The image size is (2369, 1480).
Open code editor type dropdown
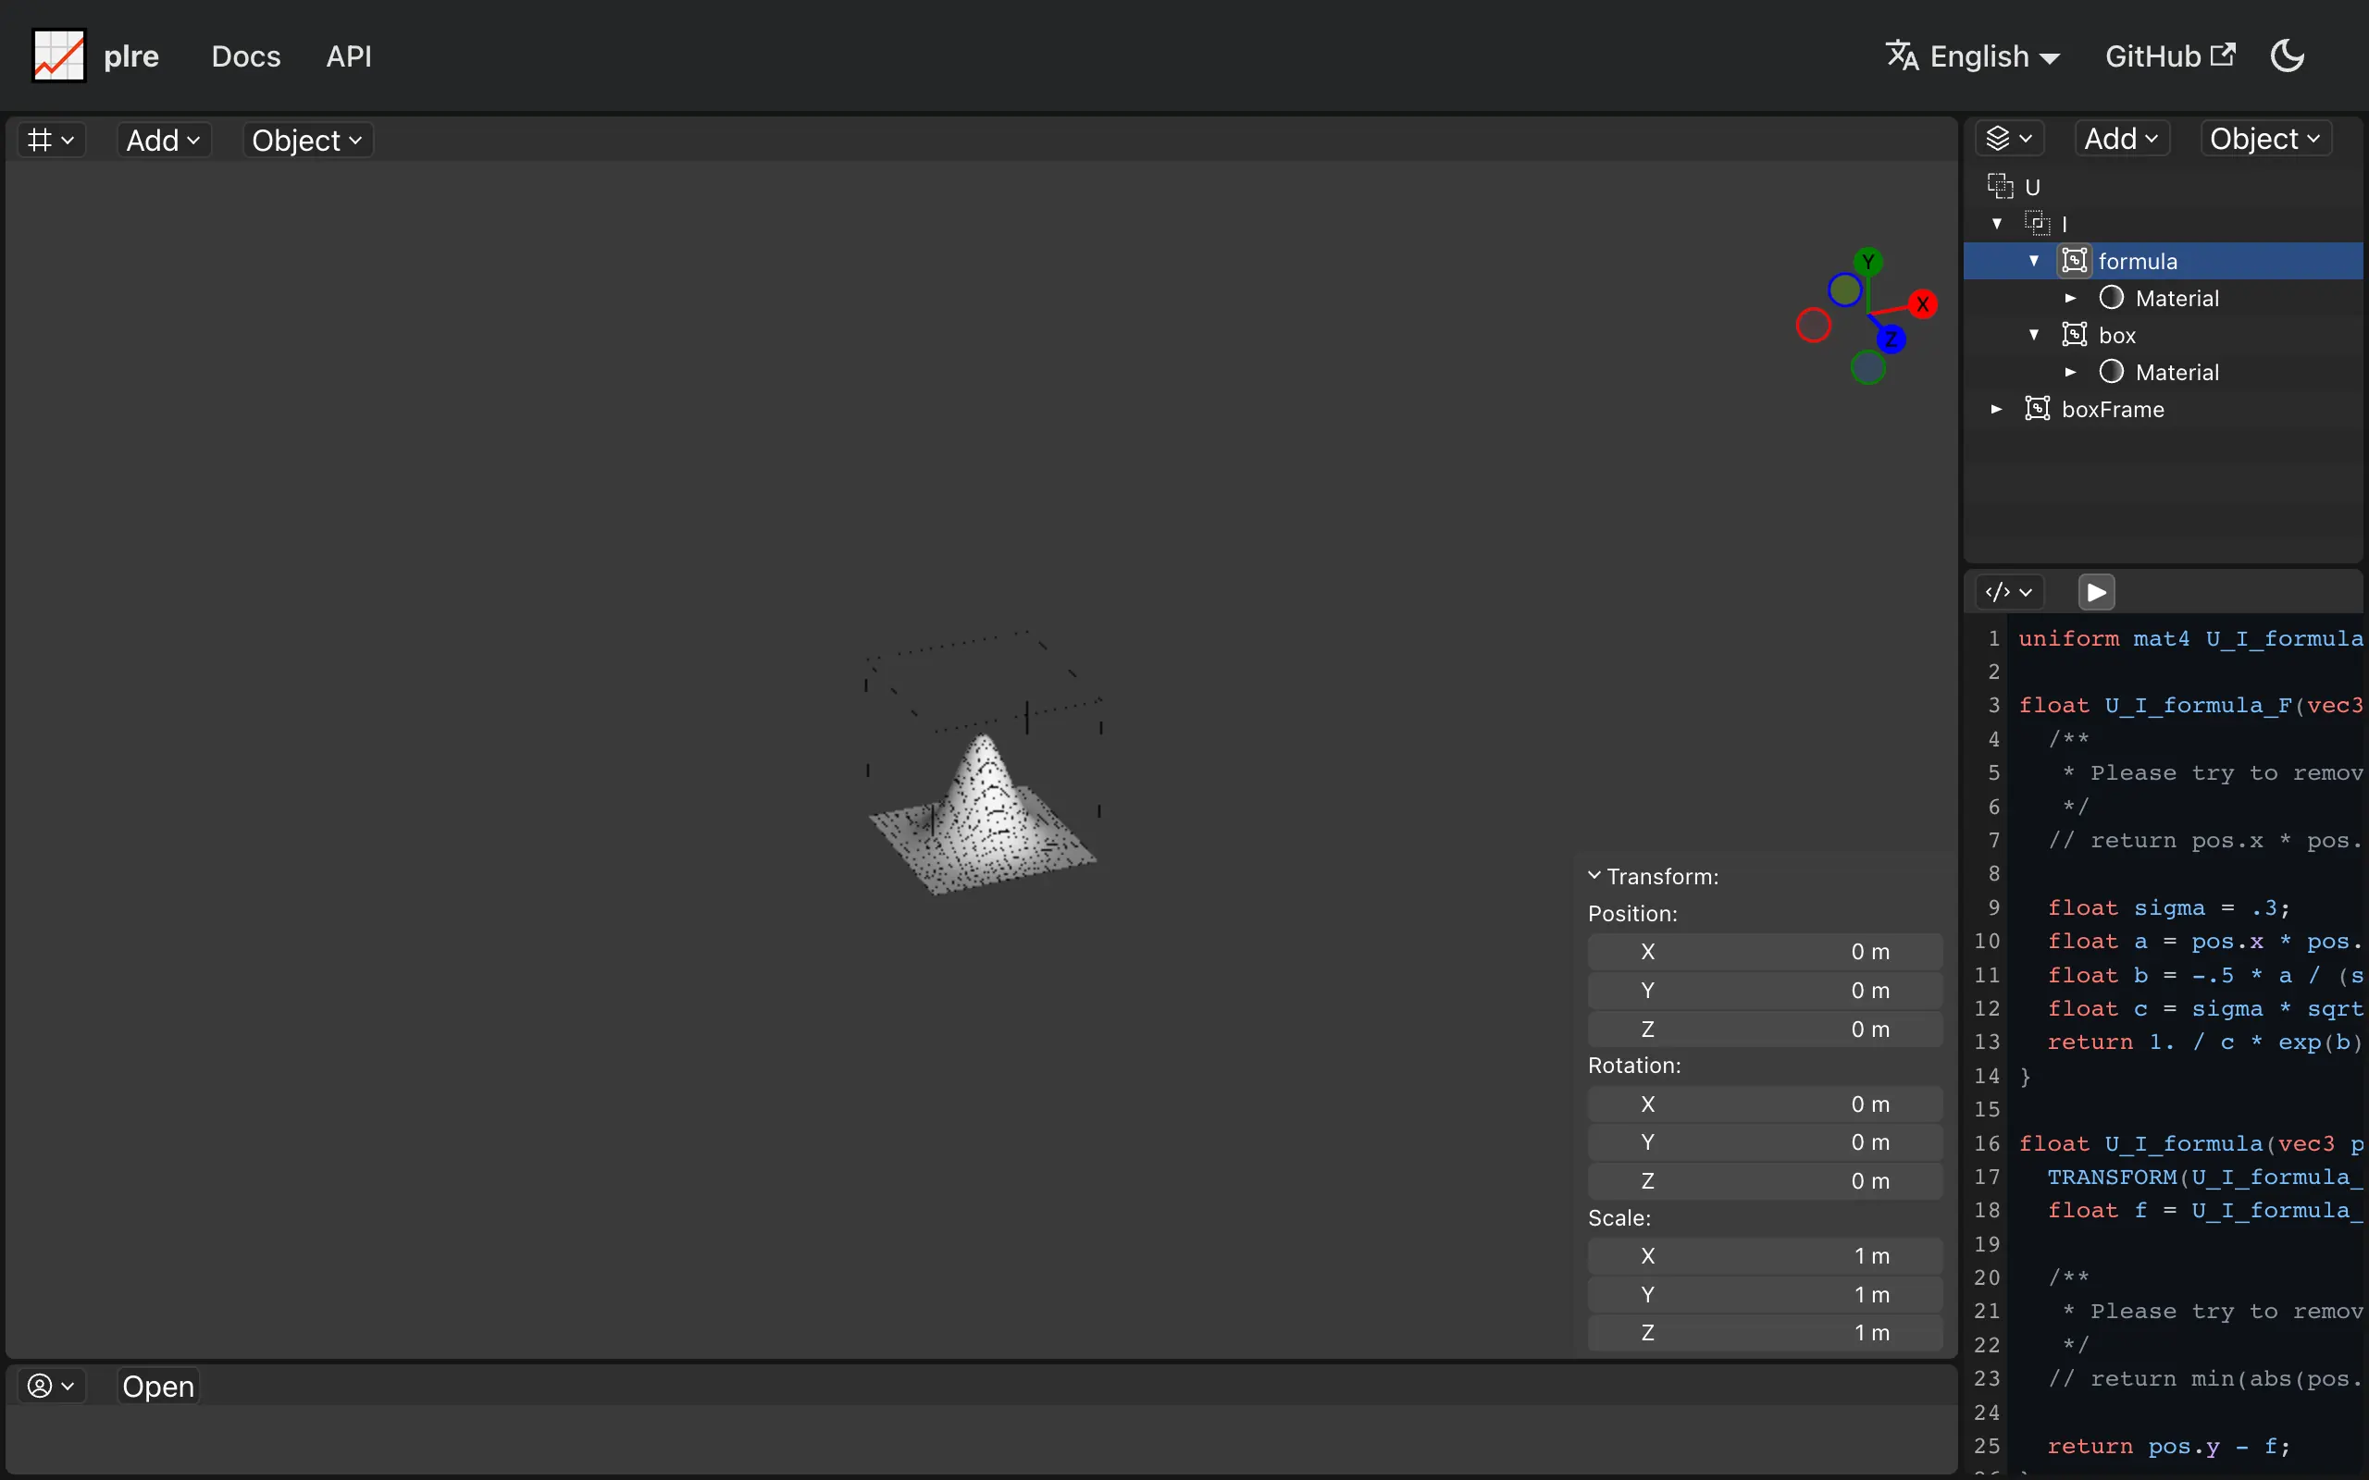tap(2009, 592)
